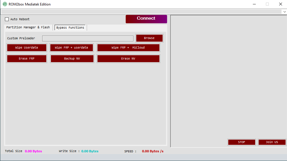Viewport: 287px width, 161px height.
Task: Click the Erase NV button
Action: coord(128,59)
